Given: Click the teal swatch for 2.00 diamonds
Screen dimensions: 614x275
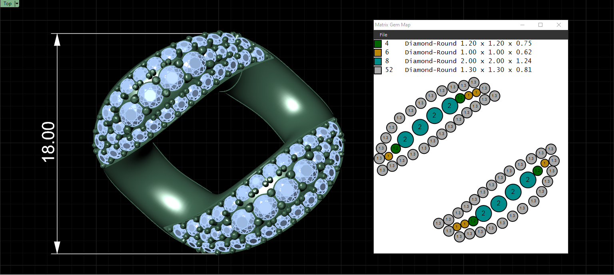Looking at the screenshot, I should point(378,61).
